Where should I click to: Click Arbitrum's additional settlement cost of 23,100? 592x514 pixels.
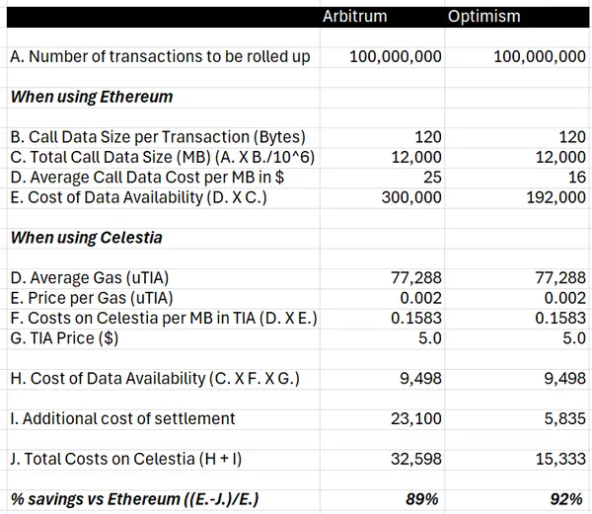click(x=416, y=418)
